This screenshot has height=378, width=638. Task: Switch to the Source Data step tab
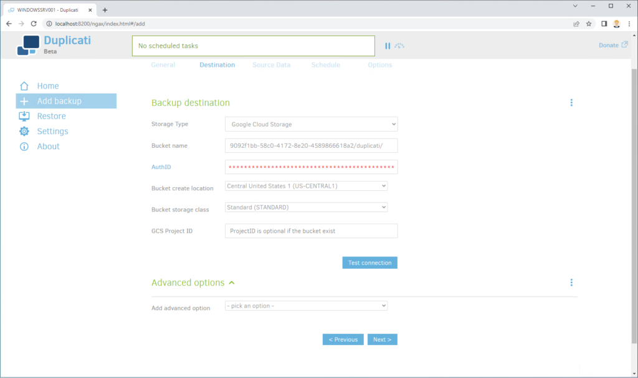(x=272, y=65)
